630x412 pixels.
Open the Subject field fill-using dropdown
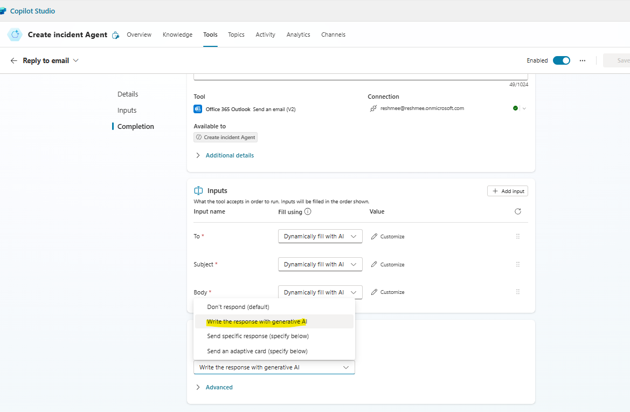tap(320, 264)
